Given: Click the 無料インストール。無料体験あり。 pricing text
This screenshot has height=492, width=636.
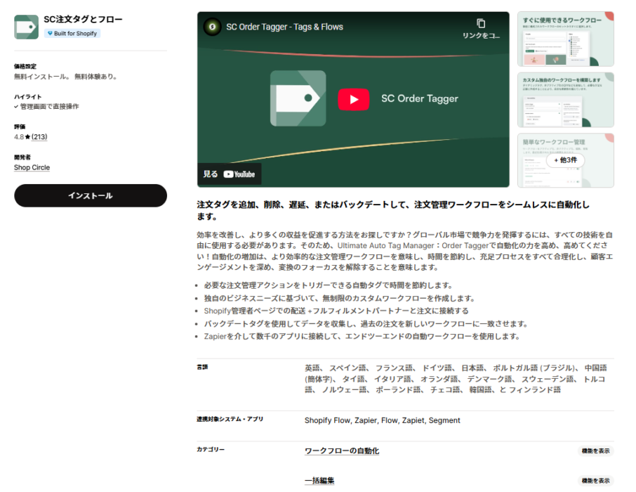Looking at the screenshot, I should point(66,77).
